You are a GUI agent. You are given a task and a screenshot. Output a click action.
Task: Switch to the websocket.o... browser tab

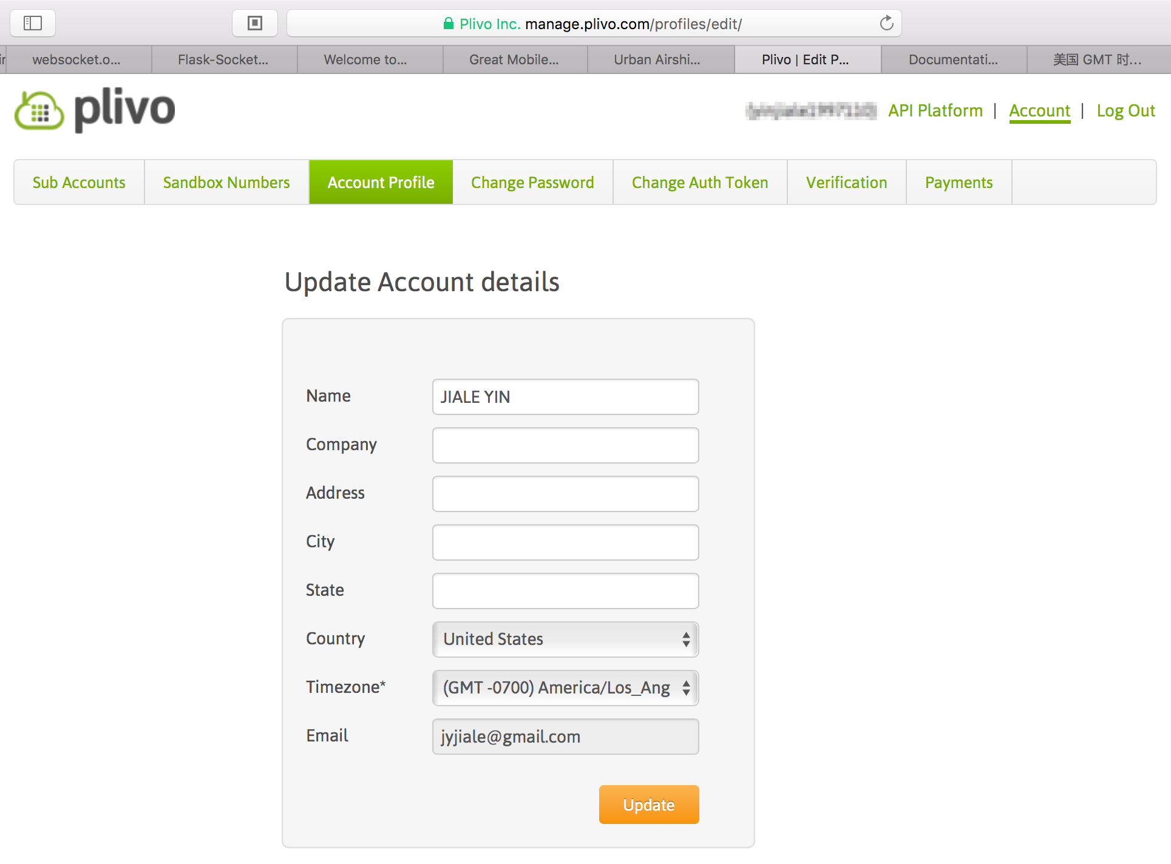76,59
